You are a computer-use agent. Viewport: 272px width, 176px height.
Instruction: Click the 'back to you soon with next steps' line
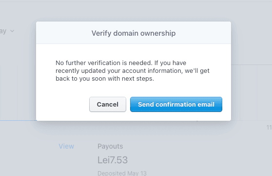[105, 79]
